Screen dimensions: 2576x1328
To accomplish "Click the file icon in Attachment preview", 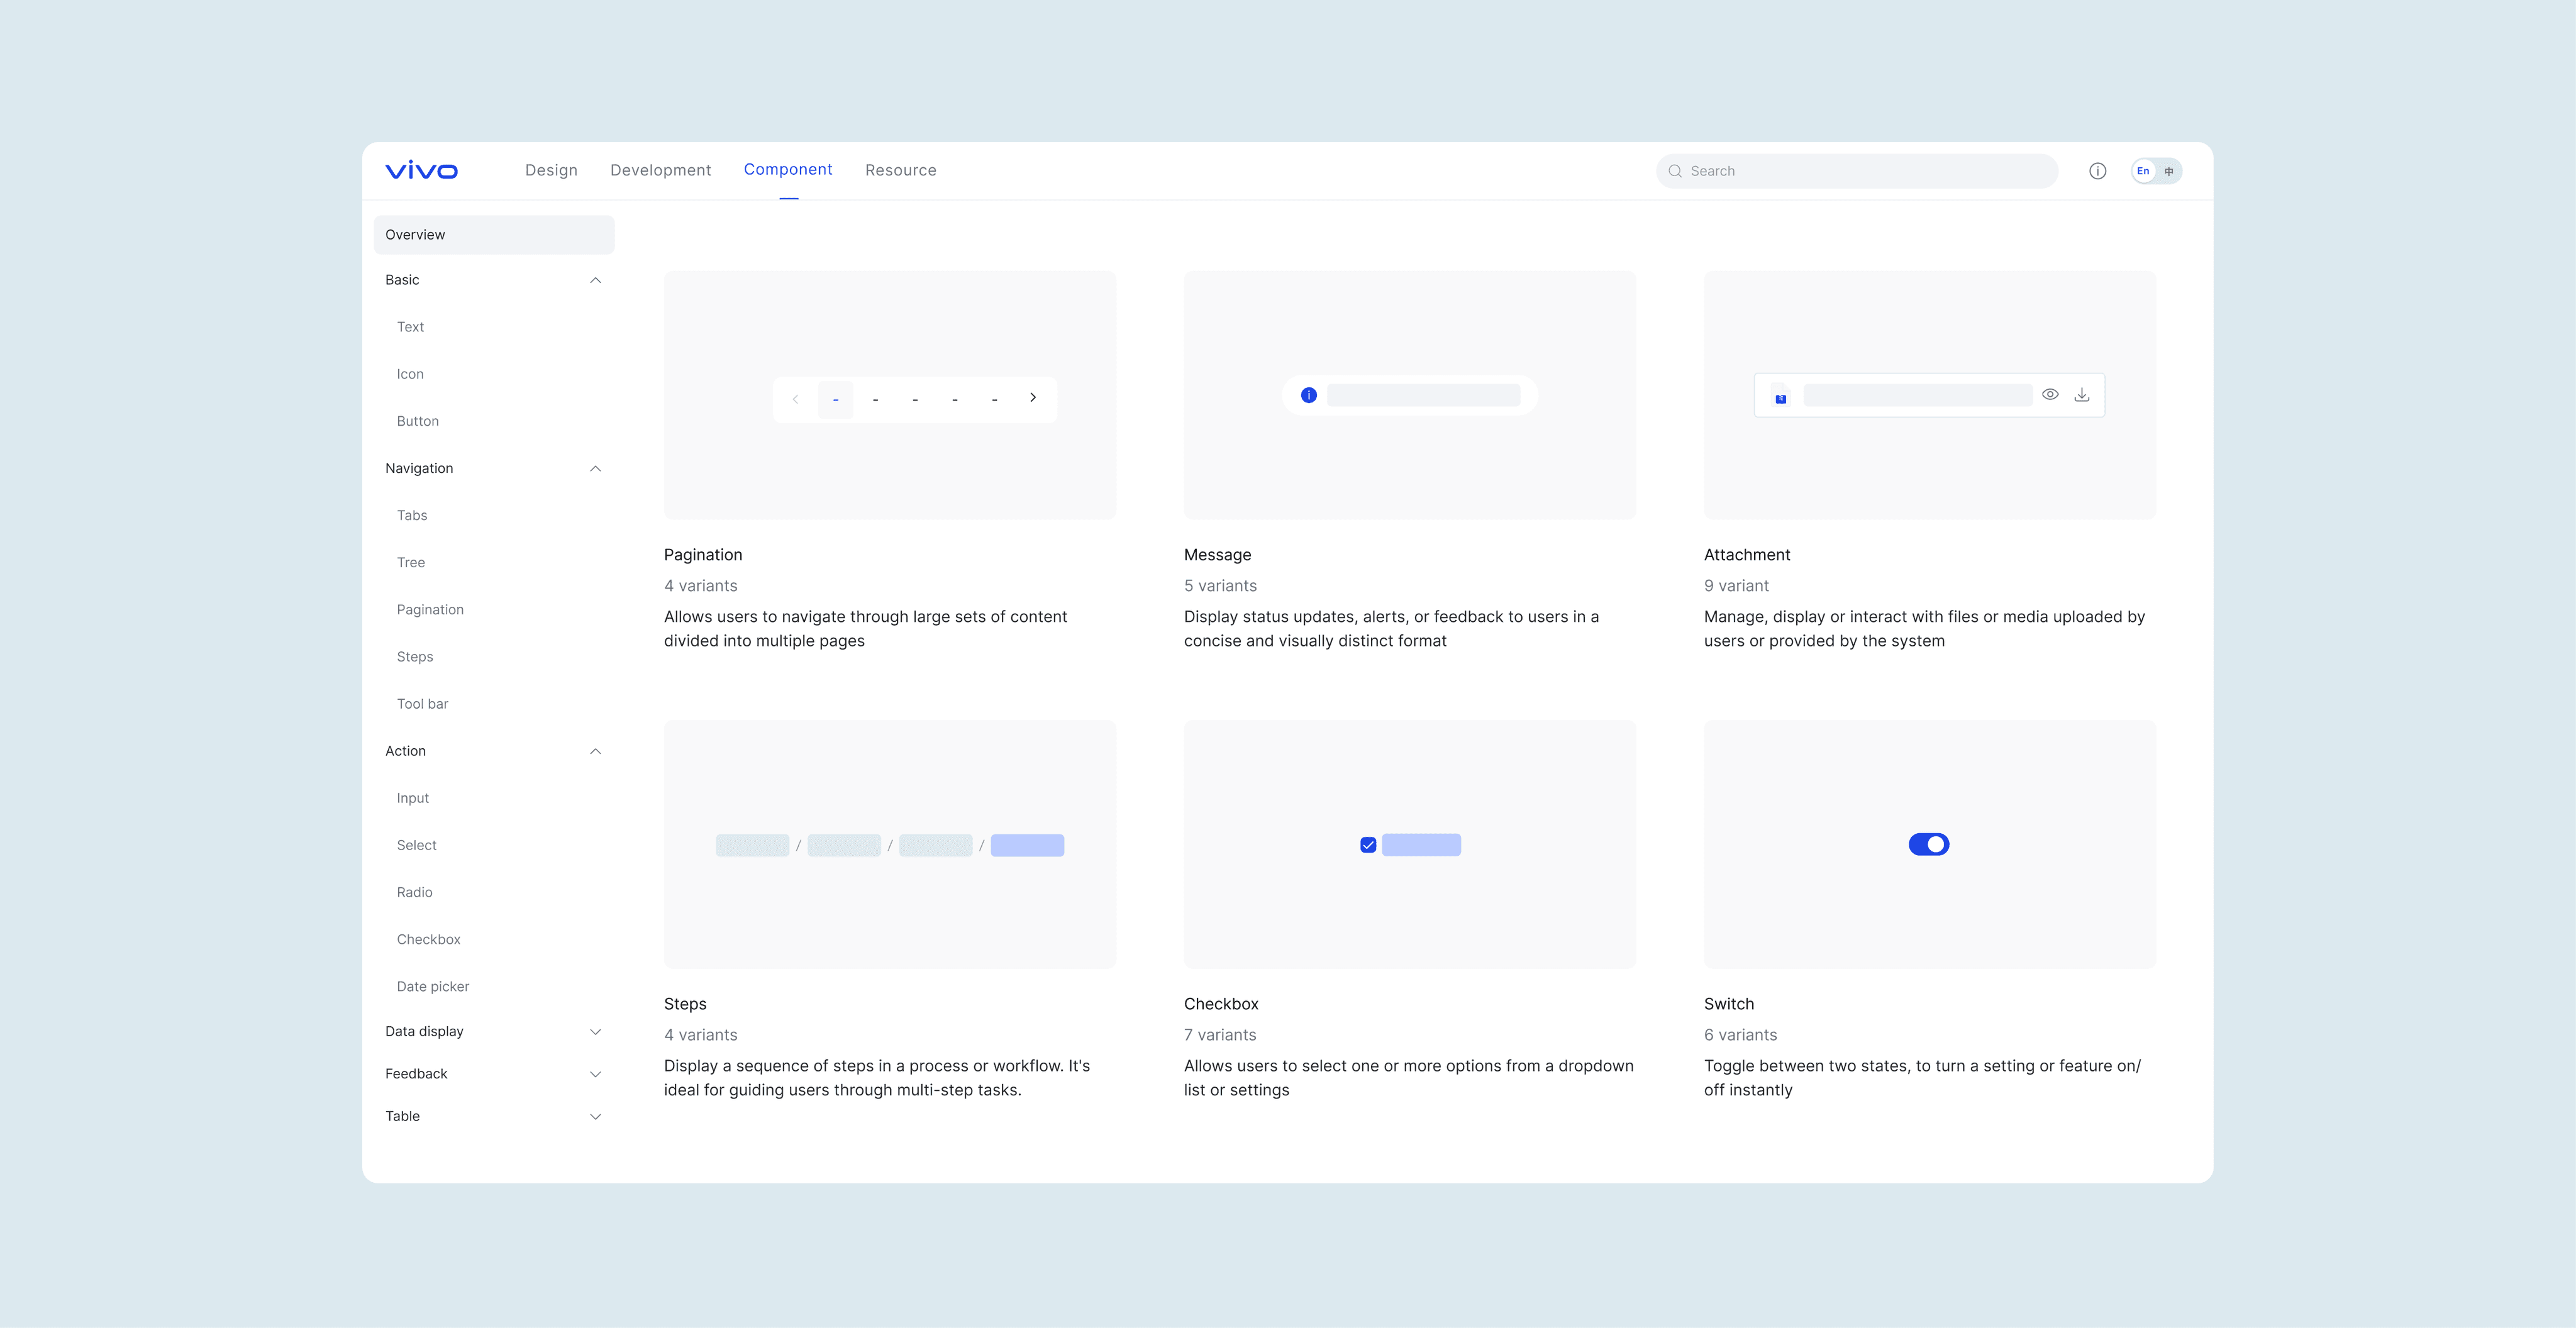I will click(x=1780, y=396).
